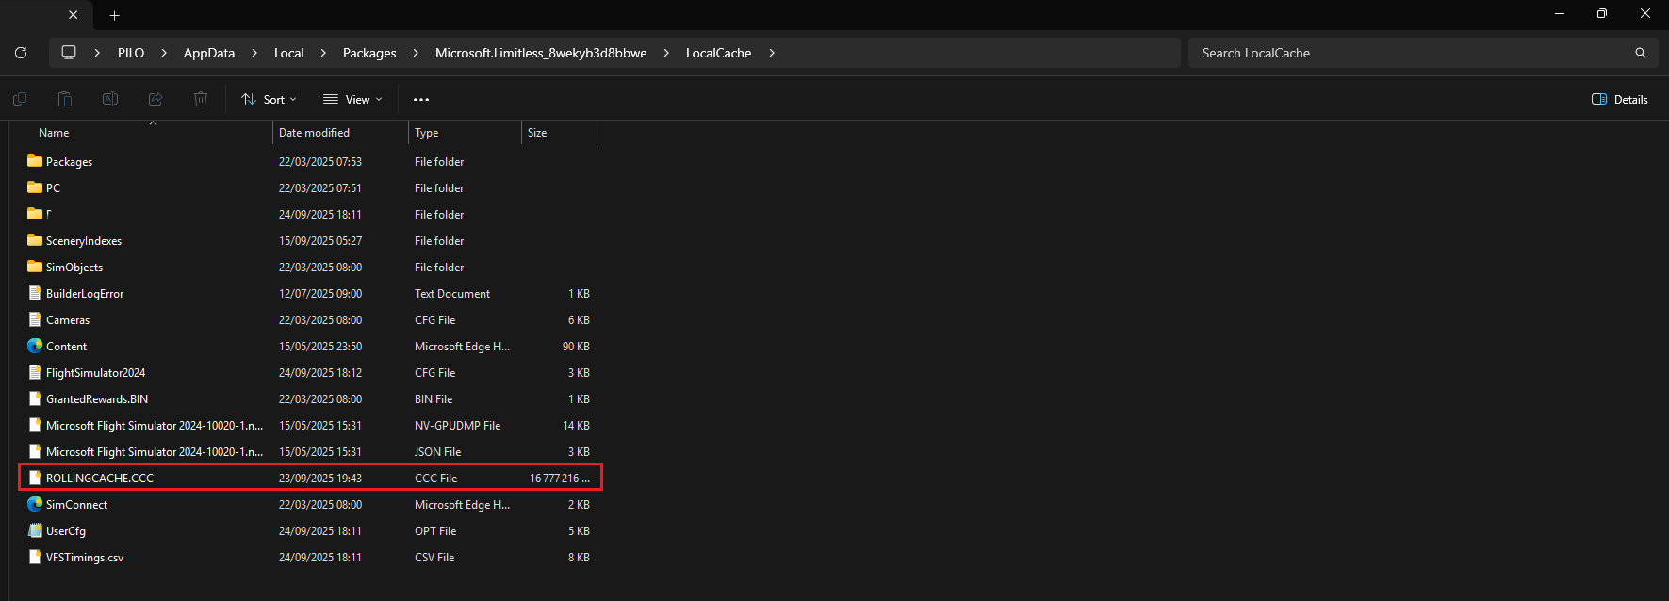Click the Rename icon in toolbar
The height and width of the screenshot is (601, 1669).
click(110, 99)
